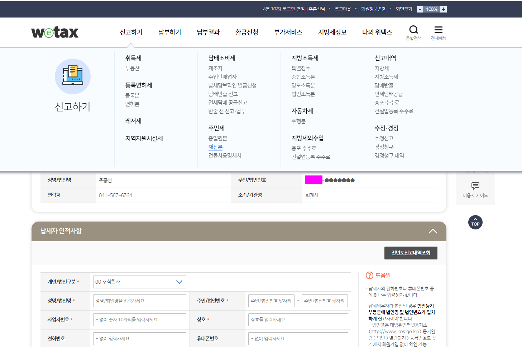
Task: Click the screen size minus button
Action: coord(420,9)
